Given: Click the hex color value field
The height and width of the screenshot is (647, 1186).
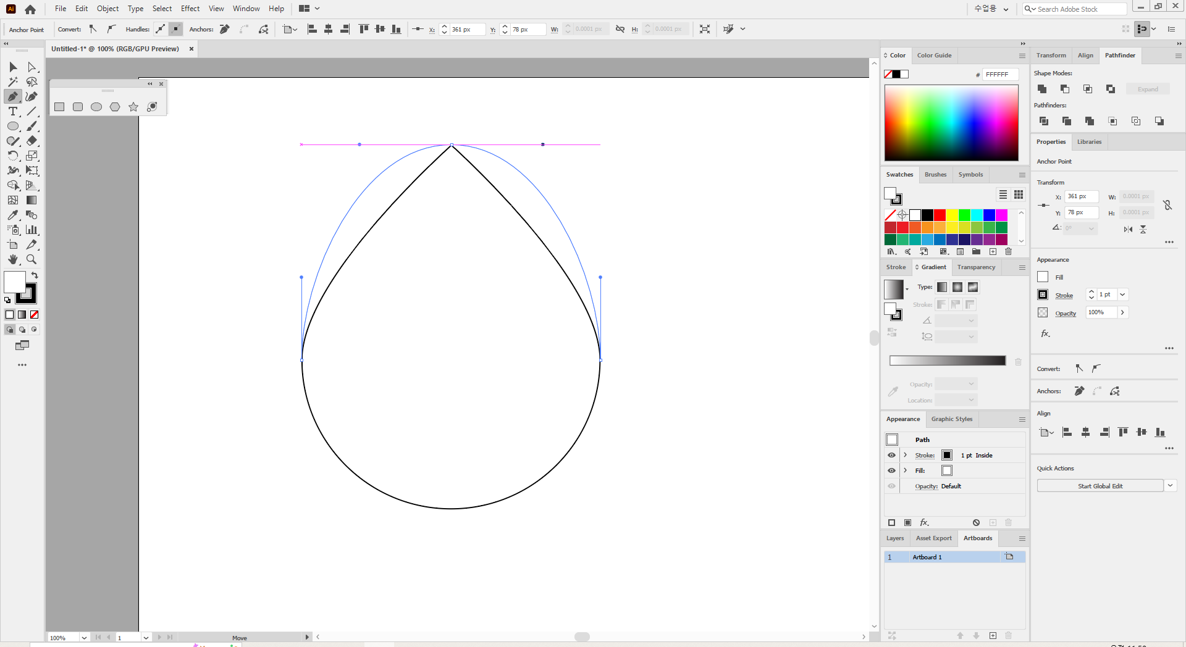Looking at the screenshot, I should pos(1000,74).
